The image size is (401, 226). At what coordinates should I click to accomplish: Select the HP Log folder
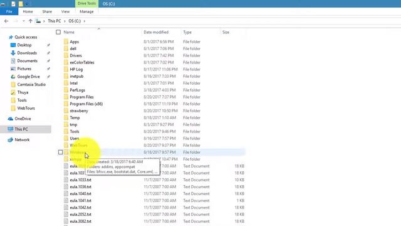click(76, 70)
